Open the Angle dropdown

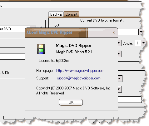click(x=143, y=43)
